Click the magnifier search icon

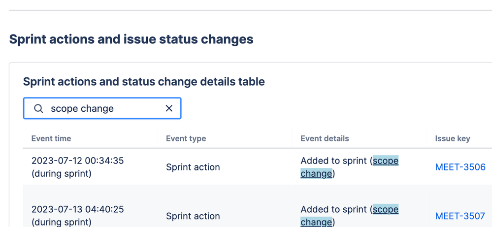click(38, 108)
